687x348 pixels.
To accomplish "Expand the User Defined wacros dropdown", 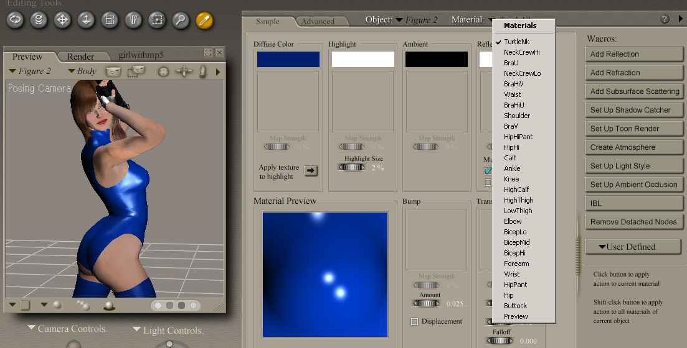I will point(632,247).
